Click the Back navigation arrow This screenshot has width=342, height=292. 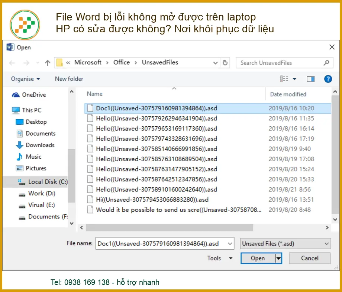click(12, 63)
